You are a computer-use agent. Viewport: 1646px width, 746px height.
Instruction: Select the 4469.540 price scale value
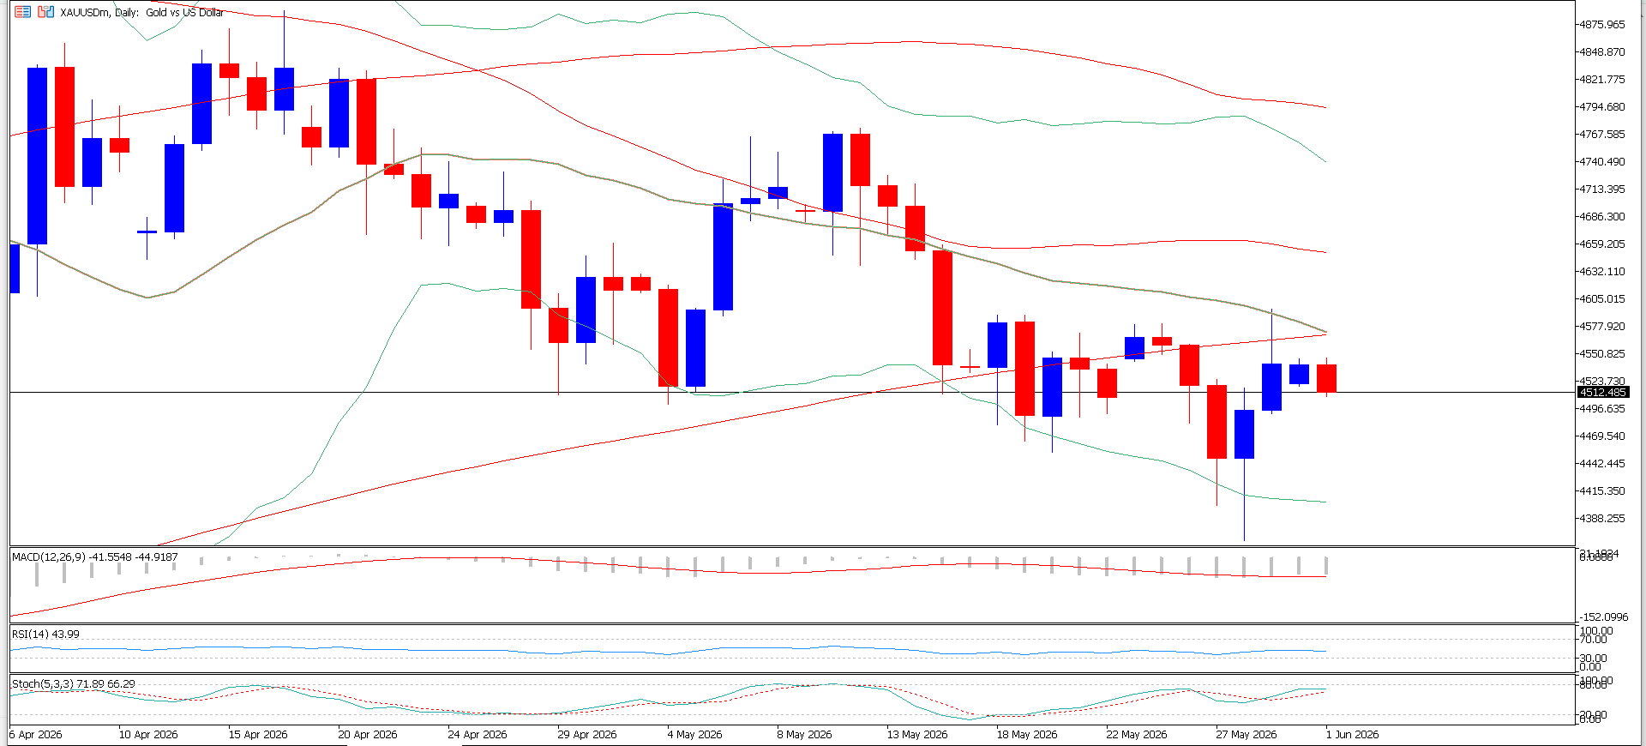[x=1602, y=436]
